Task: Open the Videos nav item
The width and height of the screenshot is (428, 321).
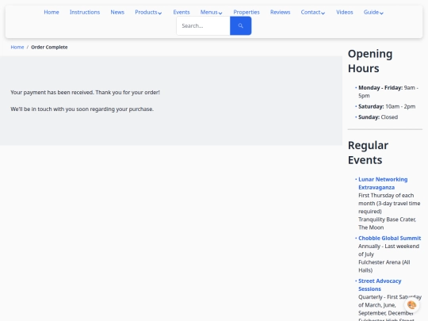Action: 345,12
